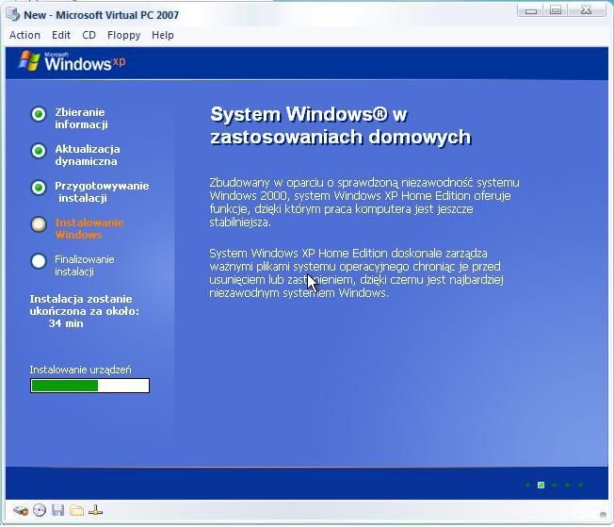614x527 pixels.
Task: Click the Virtual PC title bar icon
Action: coord(13,14)
